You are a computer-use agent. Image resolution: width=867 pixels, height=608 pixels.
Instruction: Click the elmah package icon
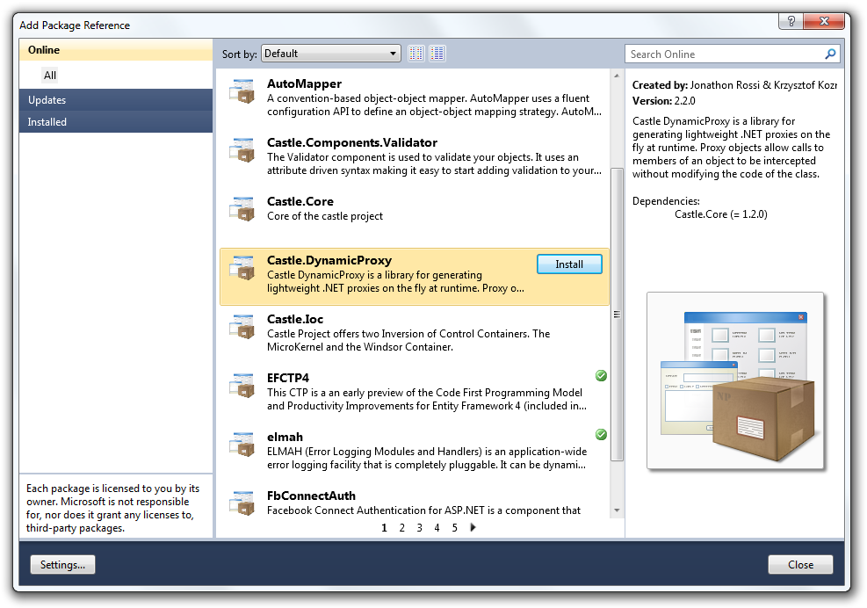click(x=242, y=445)
